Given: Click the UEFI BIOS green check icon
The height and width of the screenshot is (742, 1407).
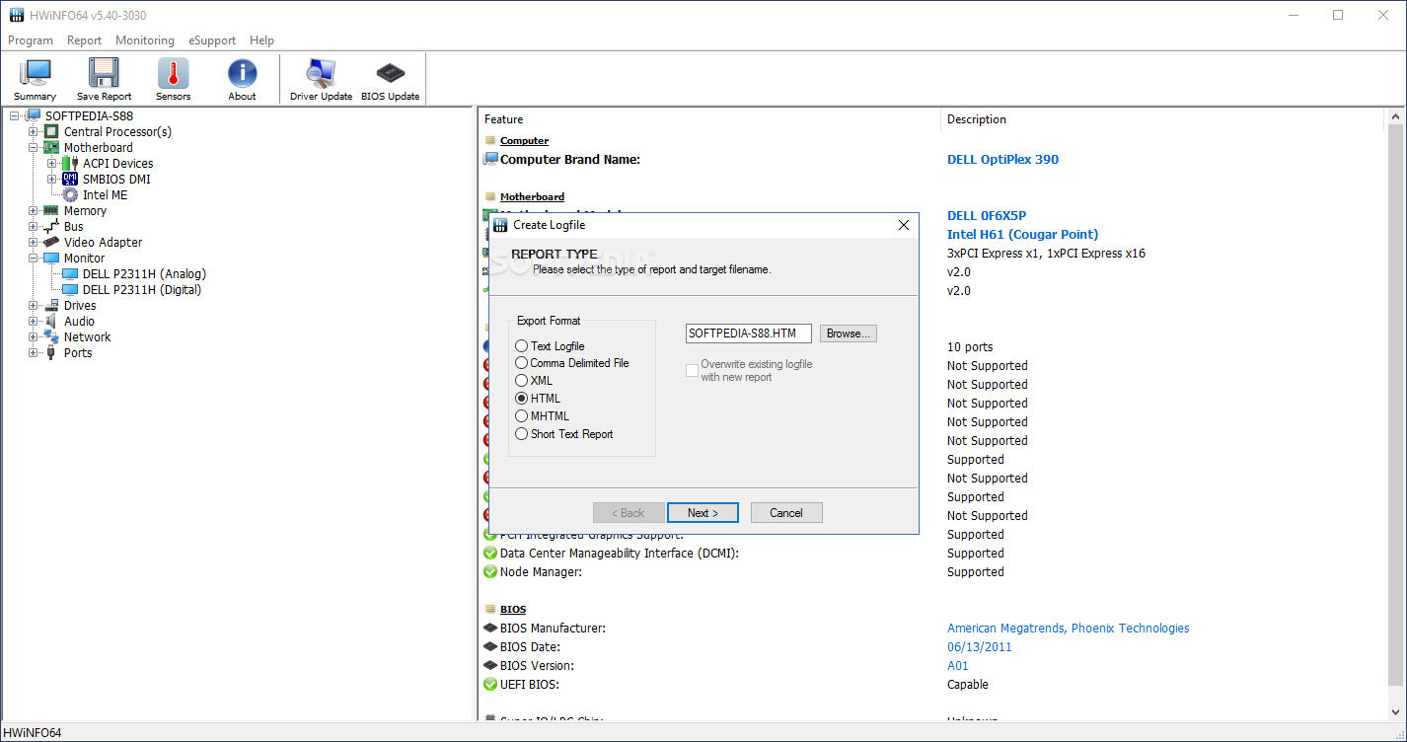Looking at the screenshot, I should pos(490,684).
